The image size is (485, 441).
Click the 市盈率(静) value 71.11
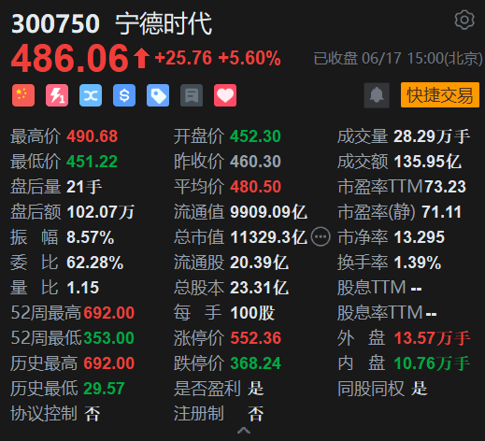(441, 212)
